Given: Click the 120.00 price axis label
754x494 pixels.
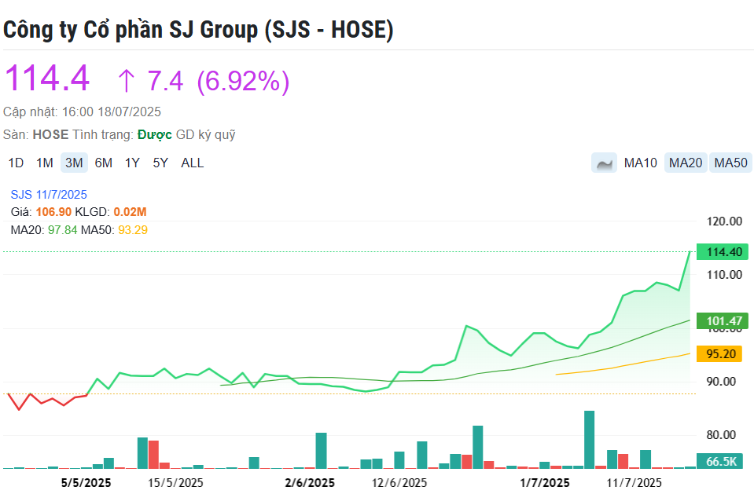Looking at the screenshot, I should coord(725,221).
